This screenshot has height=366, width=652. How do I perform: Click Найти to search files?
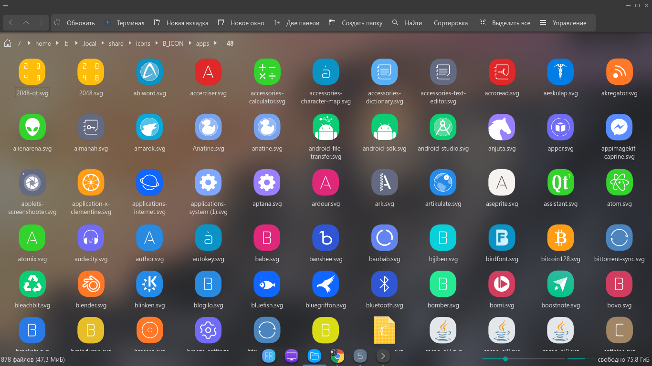[407, 23]
